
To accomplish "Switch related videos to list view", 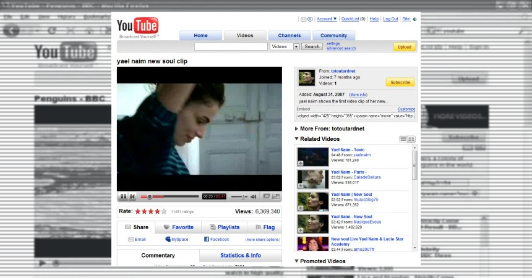I will pos(403,139).
